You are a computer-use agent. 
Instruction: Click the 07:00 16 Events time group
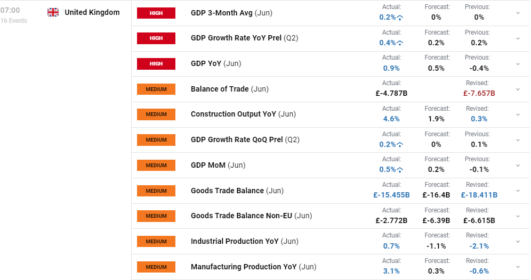coord(13,15)
